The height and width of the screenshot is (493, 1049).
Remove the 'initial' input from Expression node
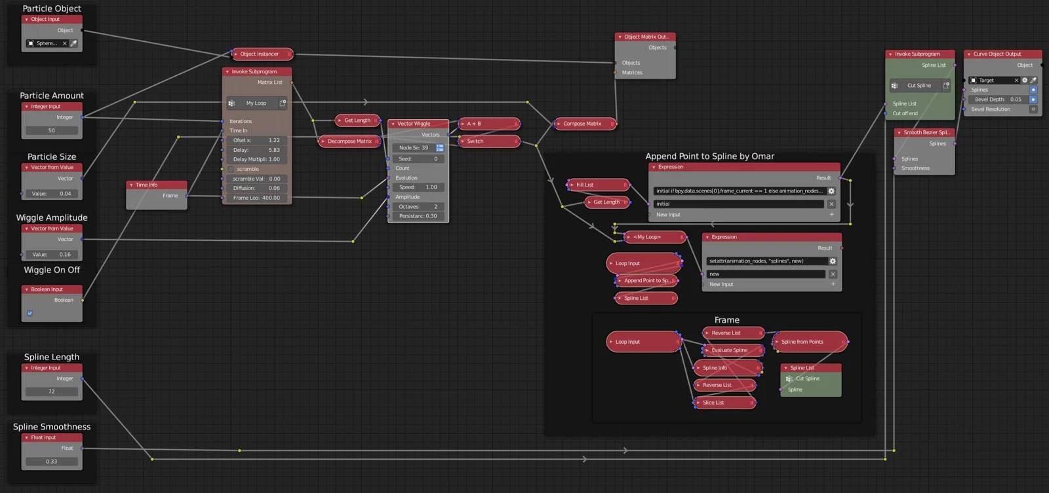[831, 204]
